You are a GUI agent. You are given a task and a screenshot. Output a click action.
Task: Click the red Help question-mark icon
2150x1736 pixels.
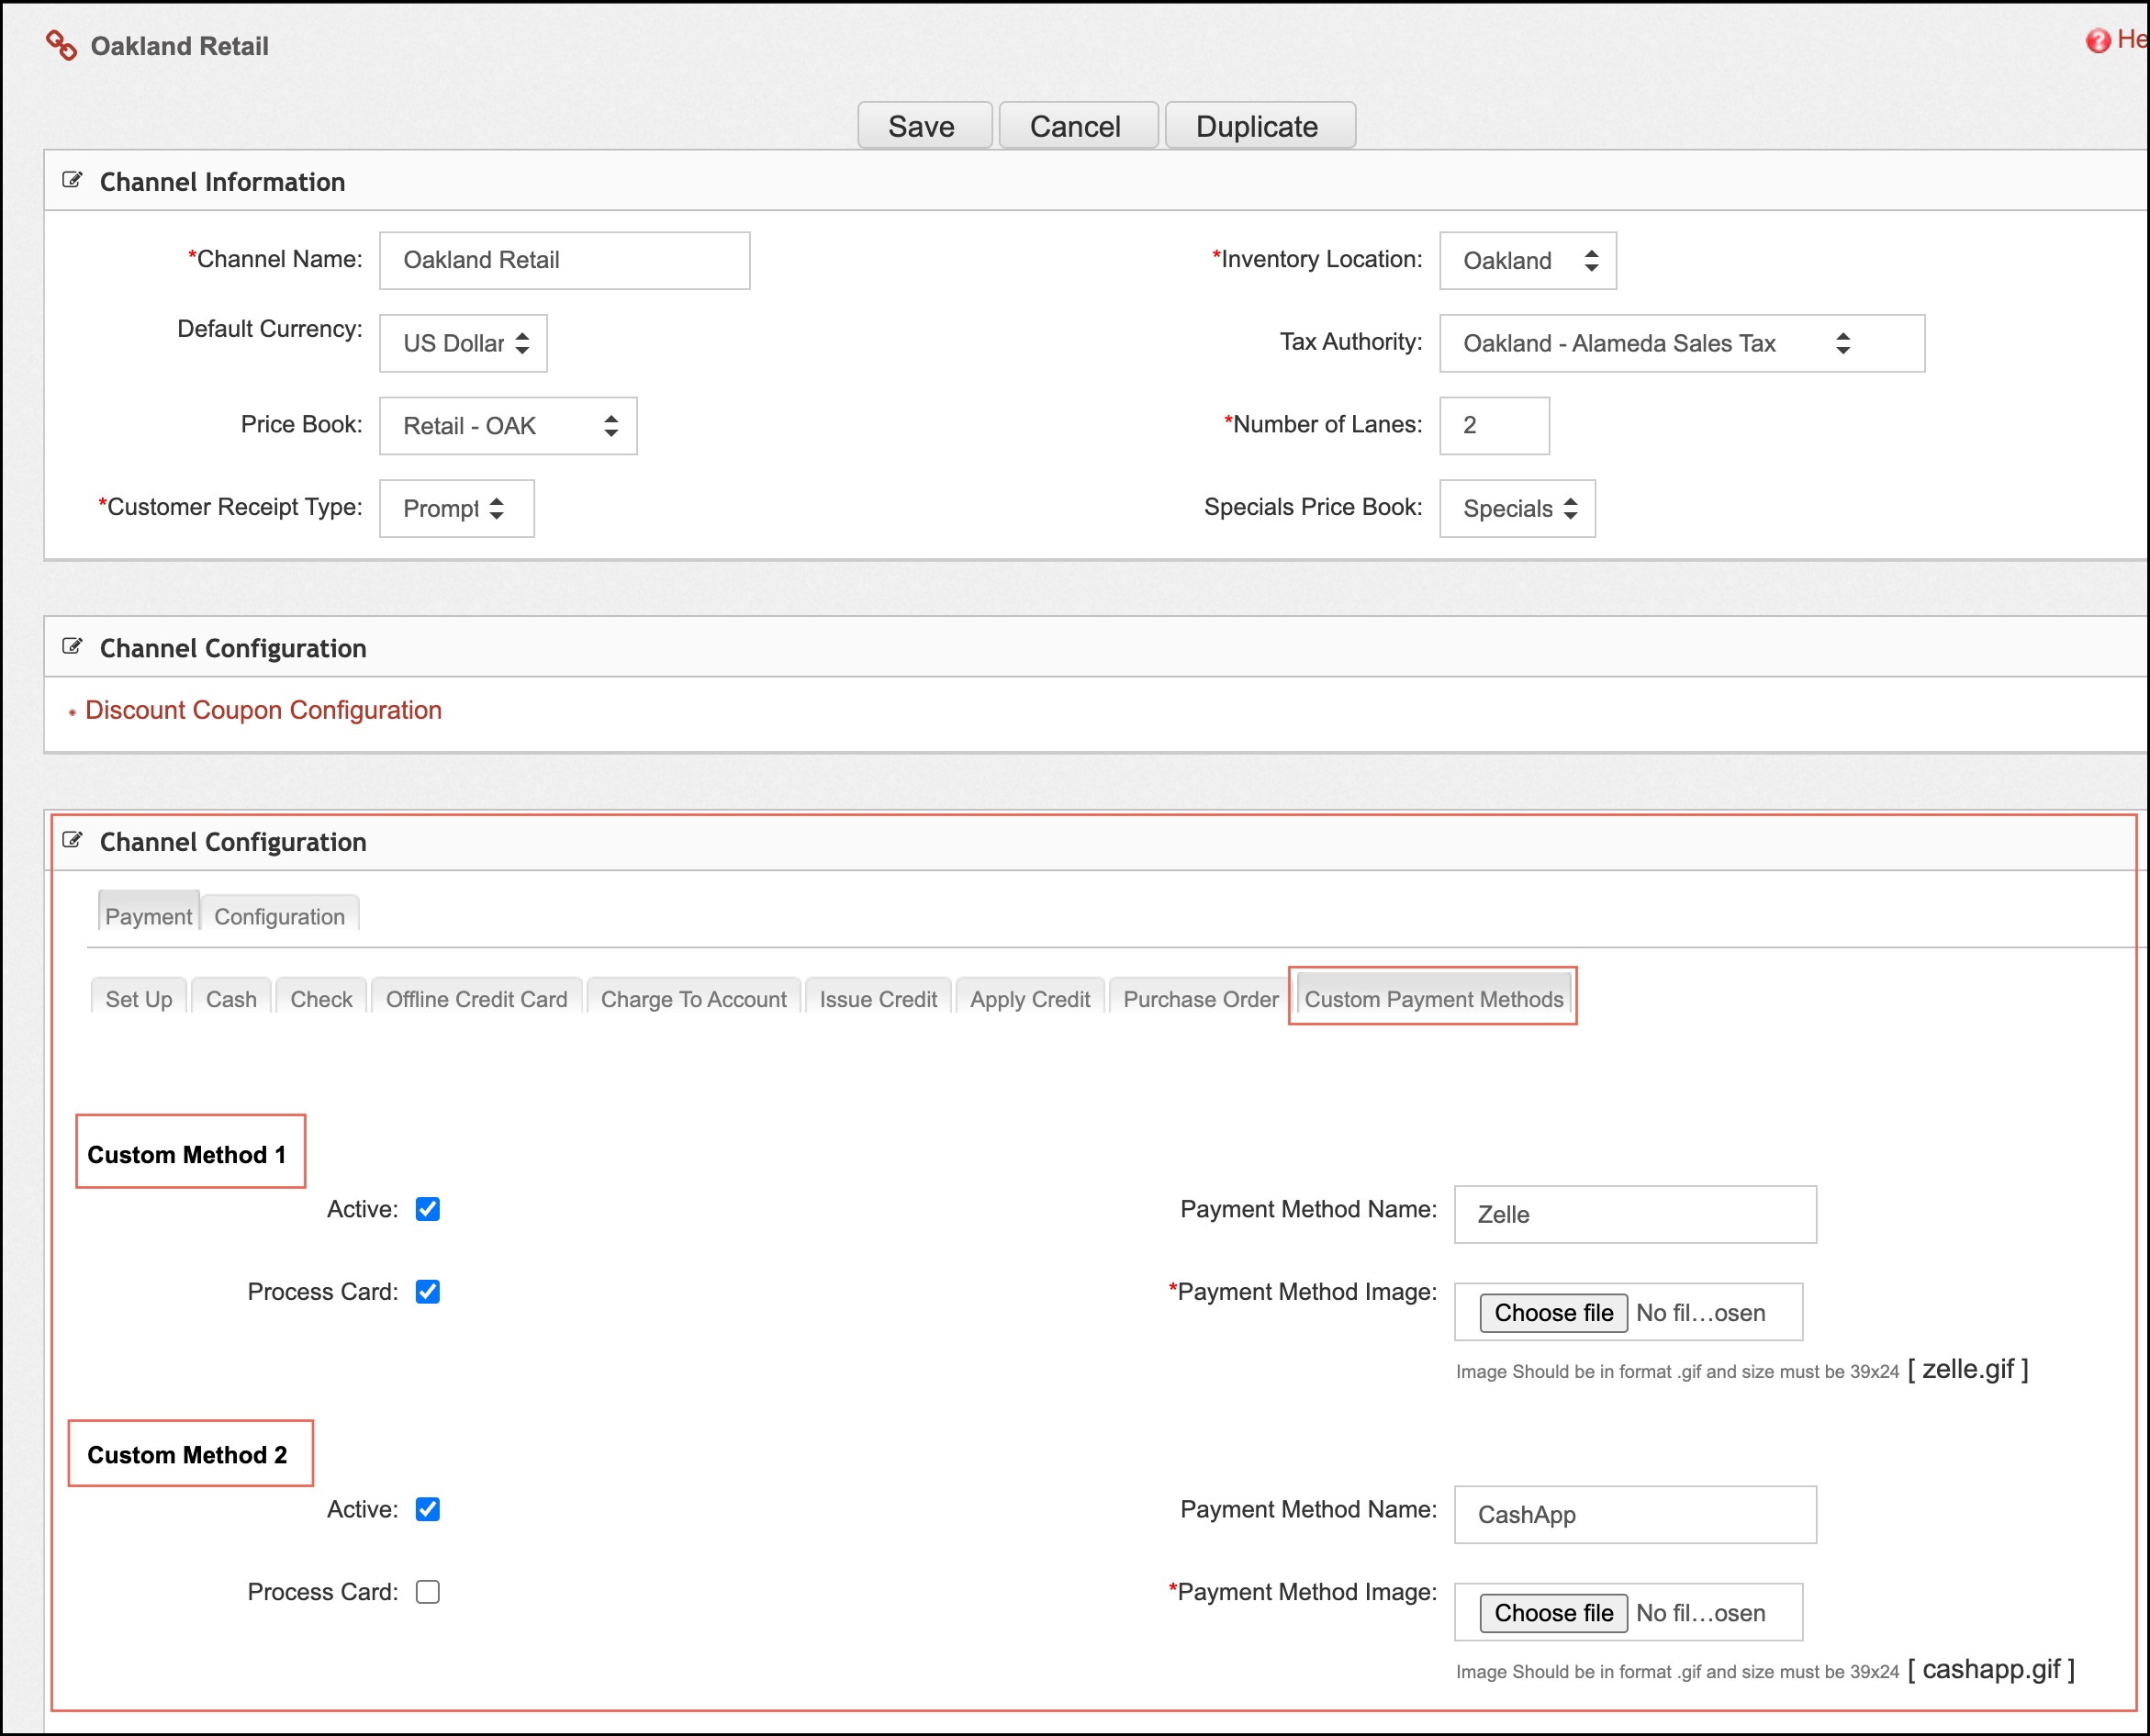point(2097,41)
